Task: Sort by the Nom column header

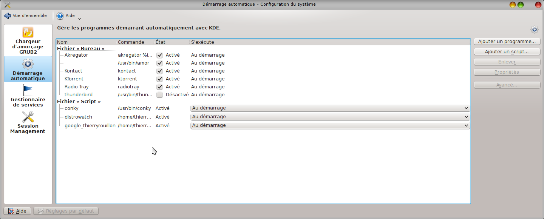Action: coord(86,42)
